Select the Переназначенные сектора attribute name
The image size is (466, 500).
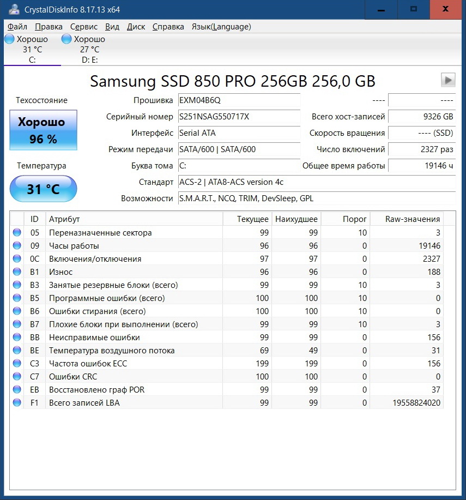point(100,233)
